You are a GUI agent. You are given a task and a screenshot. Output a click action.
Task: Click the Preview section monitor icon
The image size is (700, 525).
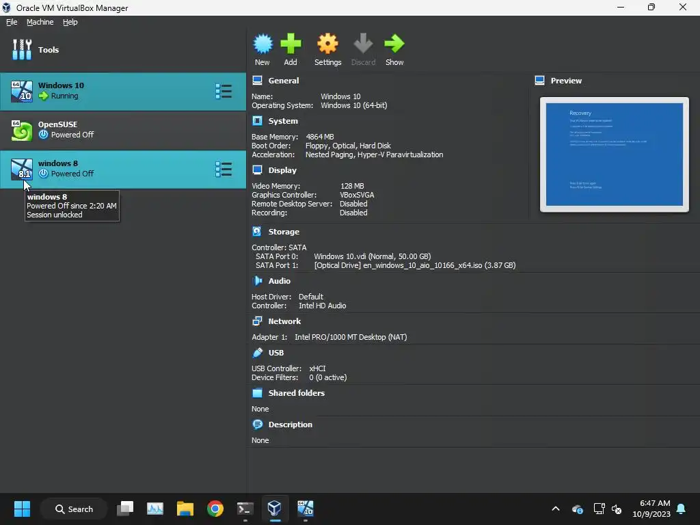pos(539,81)
